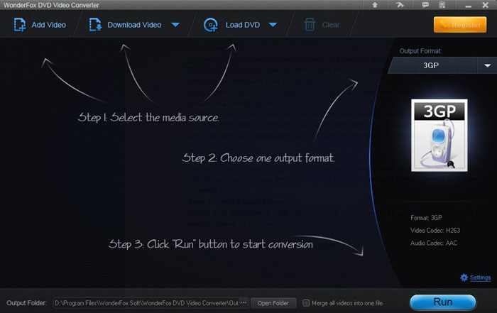Click the output folder path field

146,303
